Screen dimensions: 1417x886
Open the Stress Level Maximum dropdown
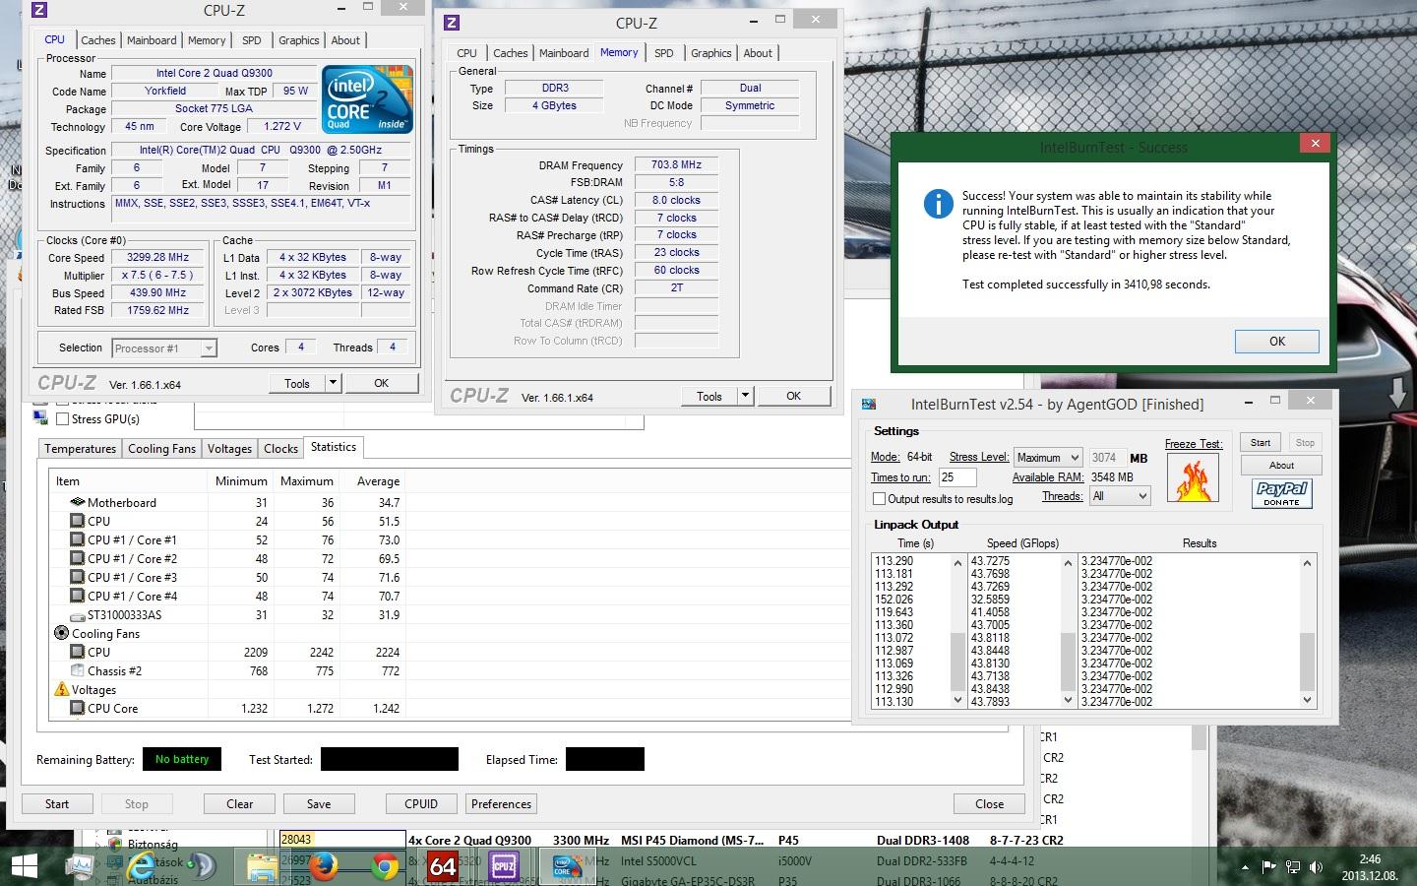[1048, 458]
